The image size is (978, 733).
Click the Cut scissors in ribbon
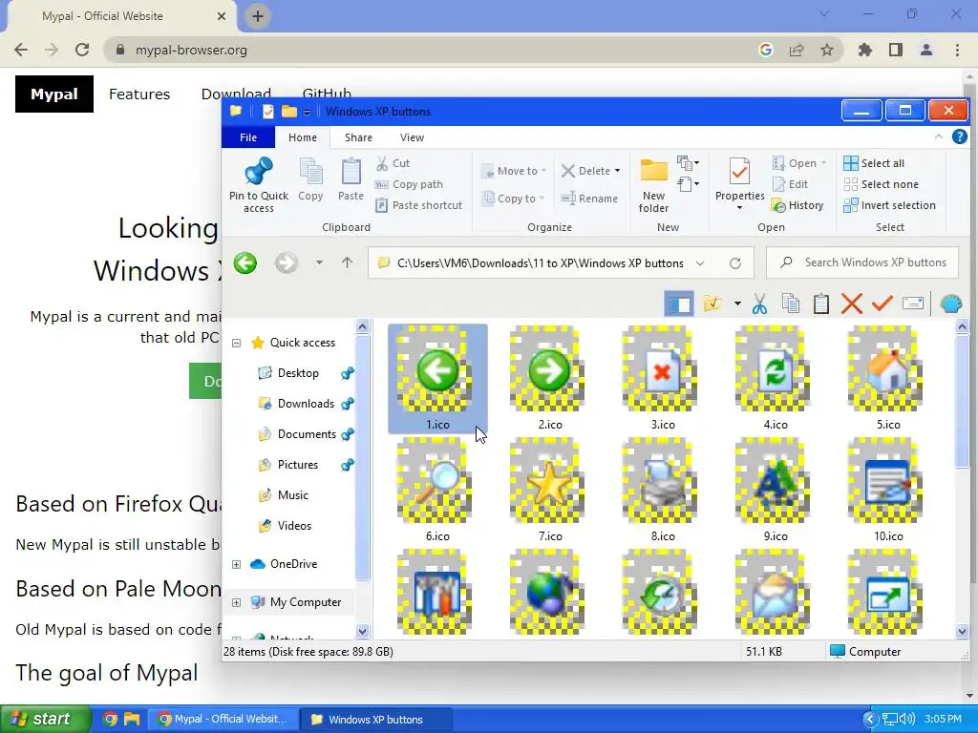(x=382, y=163)
